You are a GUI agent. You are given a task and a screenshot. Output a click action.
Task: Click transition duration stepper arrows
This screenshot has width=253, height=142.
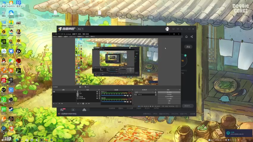[x=156, y=95]
